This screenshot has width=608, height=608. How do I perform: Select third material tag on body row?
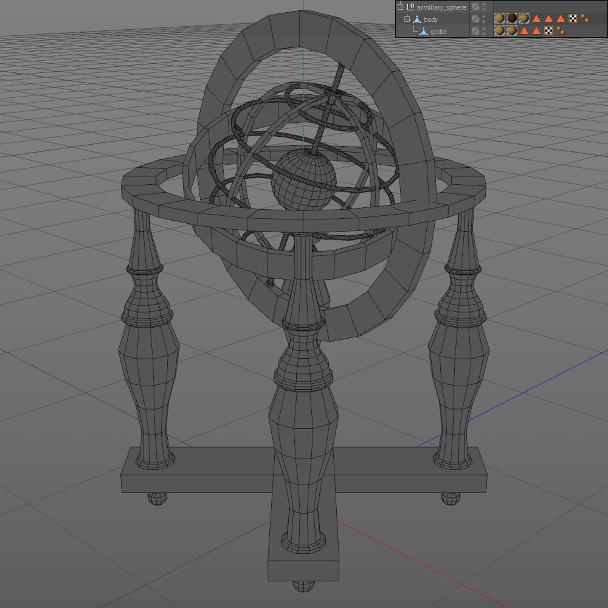coord(524,18)
